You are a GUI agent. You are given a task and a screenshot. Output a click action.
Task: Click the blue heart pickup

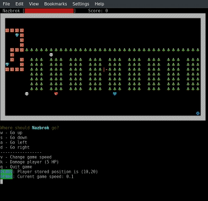pyautogui.click(x=115, y=94)
